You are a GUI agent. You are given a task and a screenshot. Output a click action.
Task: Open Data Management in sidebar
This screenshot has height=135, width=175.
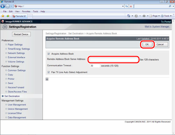(x=17, y=118)
